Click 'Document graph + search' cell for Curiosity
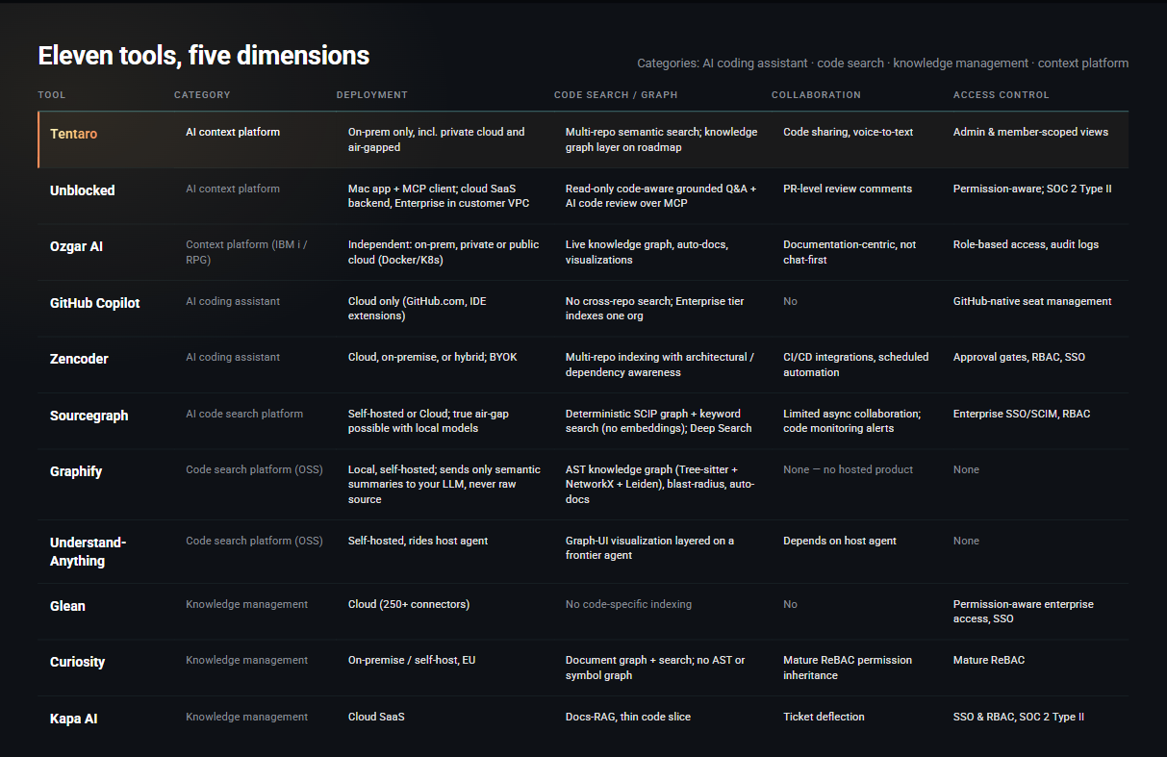This screenshot has height=757, width=1167. click(655, 668)
